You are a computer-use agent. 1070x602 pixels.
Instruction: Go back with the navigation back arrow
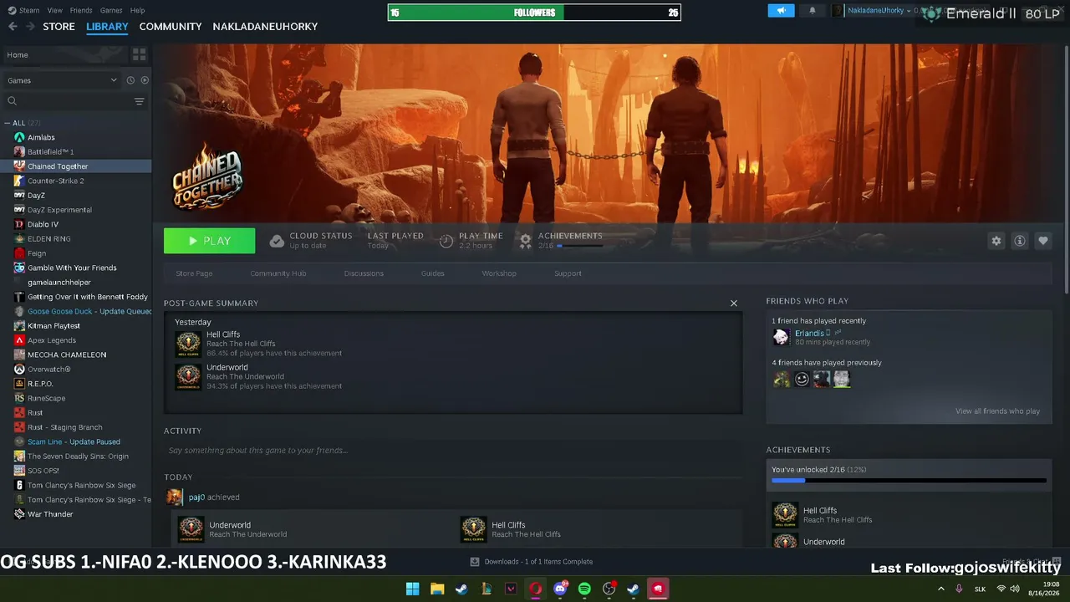(13, 27)
